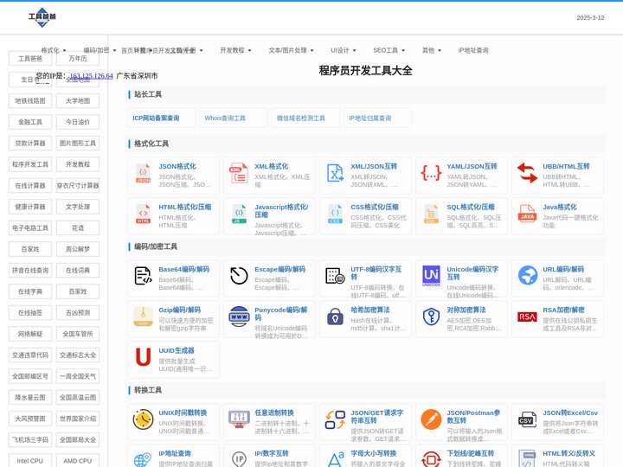The height and width of the screenshot is (467, 623).
Task: Click the UUID生成器 red U icon
Action: coord(143,357)
